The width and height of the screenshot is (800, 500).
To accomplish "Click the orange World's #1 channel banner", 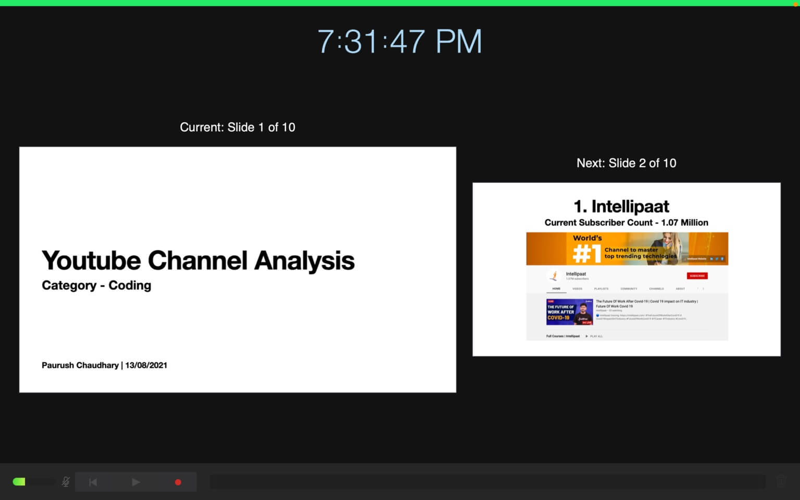I will pos(627,249).
